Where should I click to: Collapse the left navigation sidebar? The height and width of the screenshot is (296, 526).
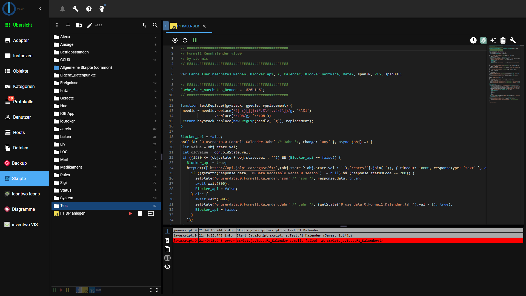tap(40, 9)
